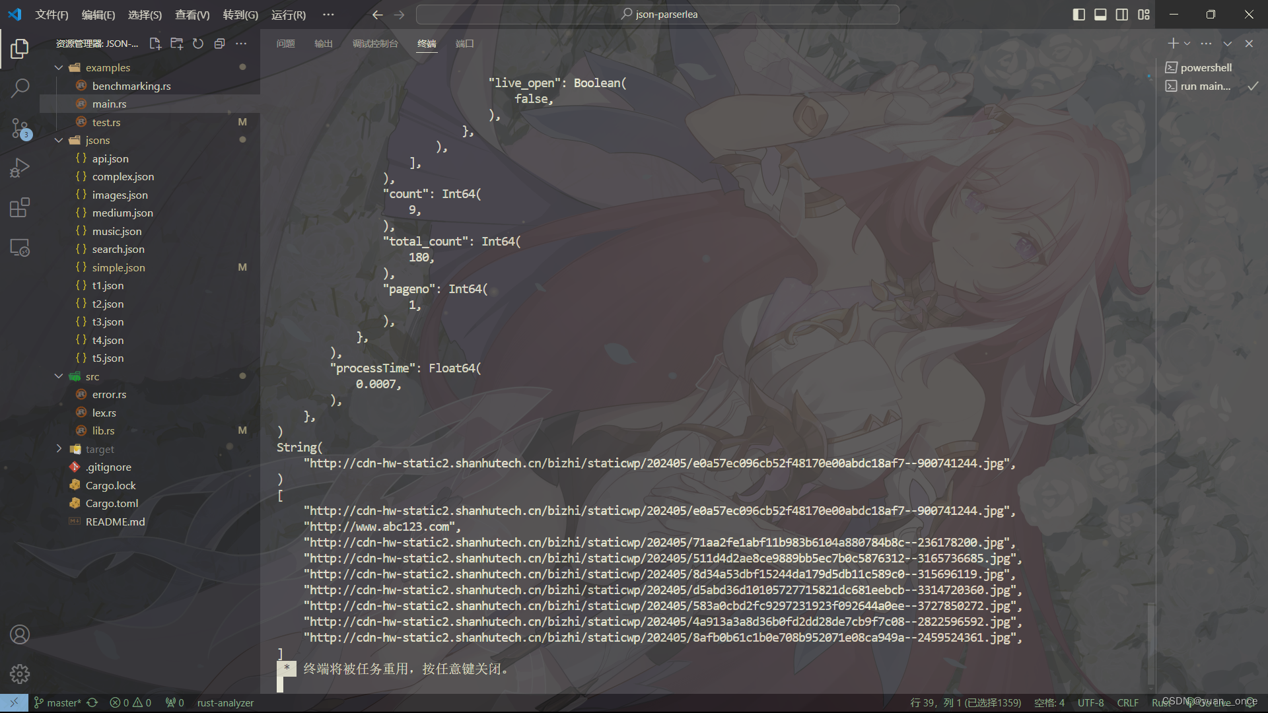
Task: Click the forwarded ports indicator
Action: pos(175,702)
